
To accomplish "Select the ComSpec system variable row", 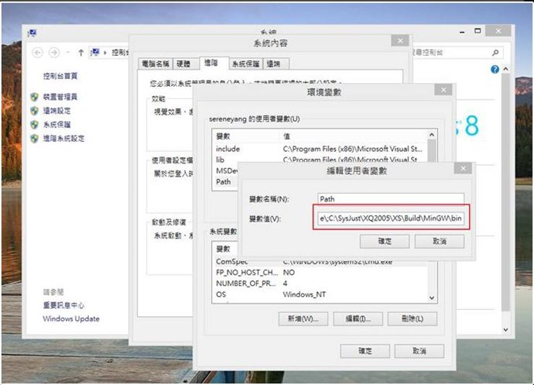I will click(320, 262).
